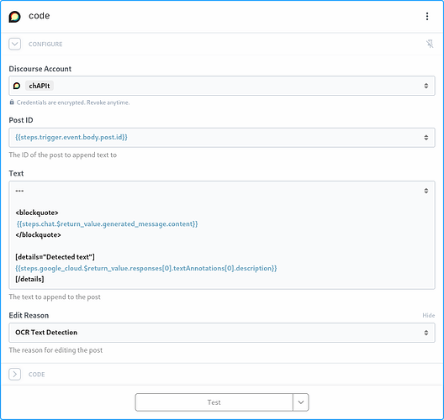Screen dimensions: 444x420
Task: Click the CONFIGURE section label
Action: click(45, 45)
